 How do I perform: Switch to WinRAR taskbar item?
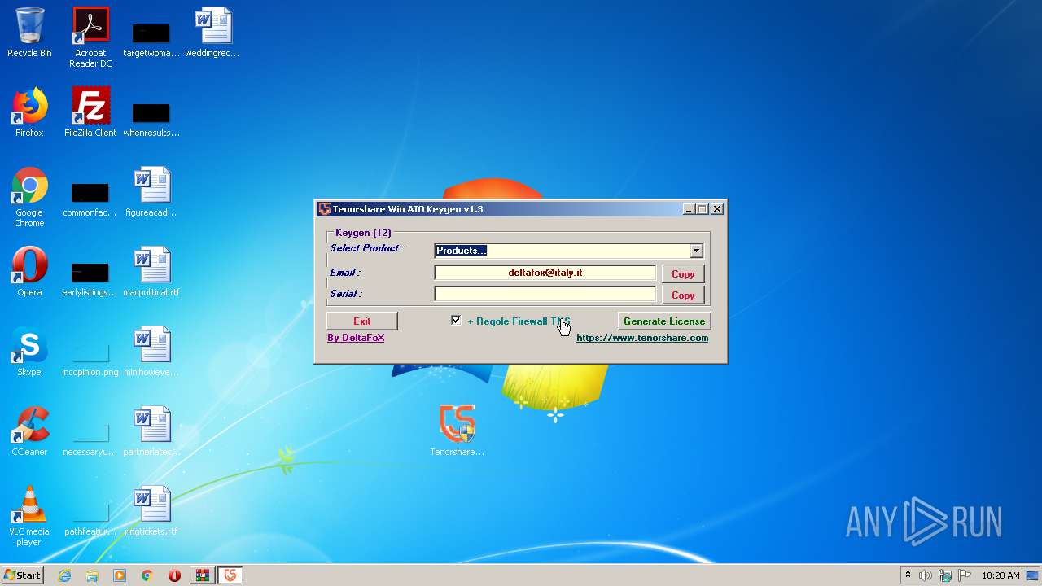tap(202, 575)
